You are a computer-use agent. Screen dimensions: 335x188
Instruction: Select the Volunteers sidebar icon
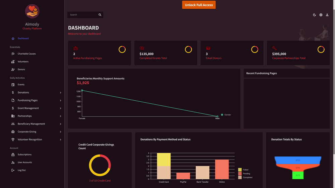point(13,62)
